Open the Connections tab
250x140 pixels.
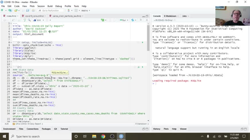pos(32,129)
